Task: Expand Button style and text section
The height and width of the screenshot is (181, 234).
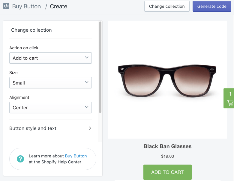Action: (x=50, y=128)
